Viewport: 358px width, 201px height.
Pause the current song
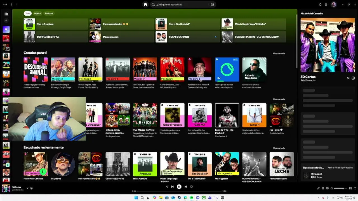(179, 186)
